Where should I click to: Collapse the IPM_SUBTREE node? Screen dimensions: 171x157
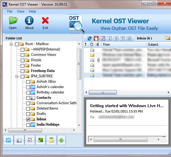17,76
